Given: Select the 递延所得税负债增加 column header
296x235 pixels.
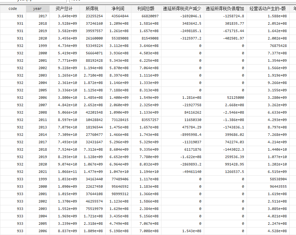Looking at the screenshot, I should 225,8.
